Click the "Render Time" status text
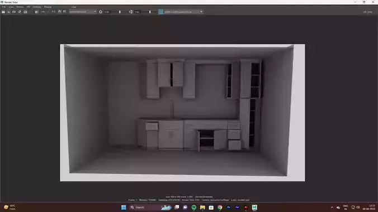The image size is (378, 212). click(191, 200)
